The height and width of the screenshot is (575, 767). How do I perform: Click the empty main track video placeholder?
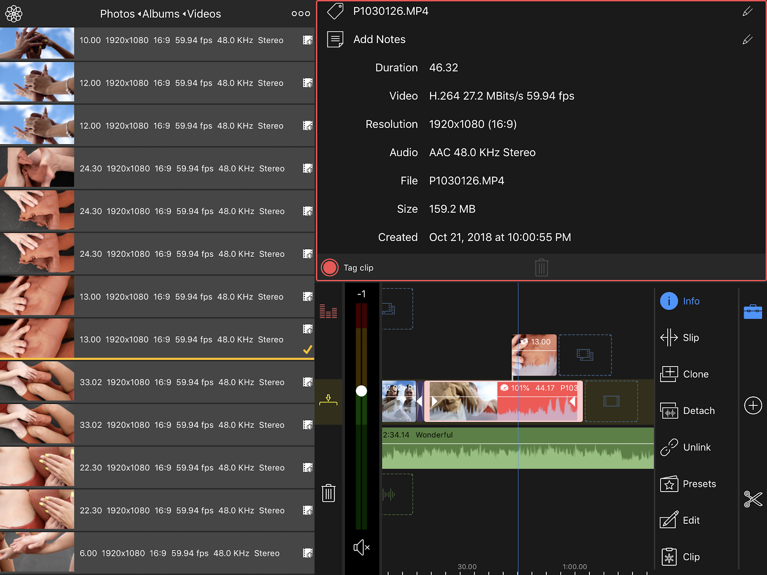[x=611, y=401]
